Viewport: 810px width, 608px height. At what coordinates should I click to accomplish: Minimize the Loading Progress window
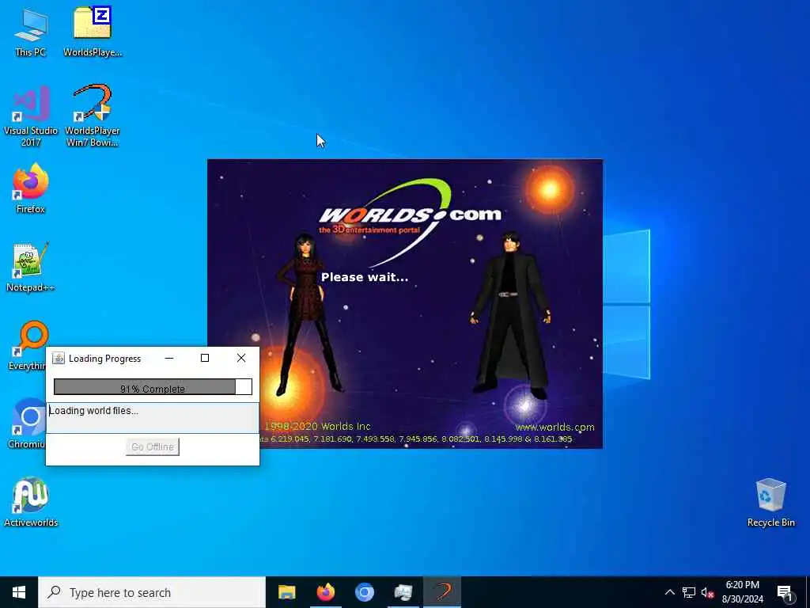169,359
